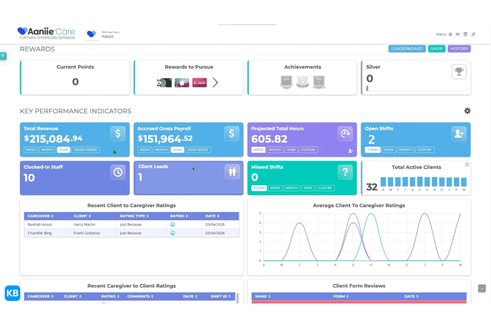Open the KB knowledge base widget
Screen dimensions: 491x328
tap(13, 293)
